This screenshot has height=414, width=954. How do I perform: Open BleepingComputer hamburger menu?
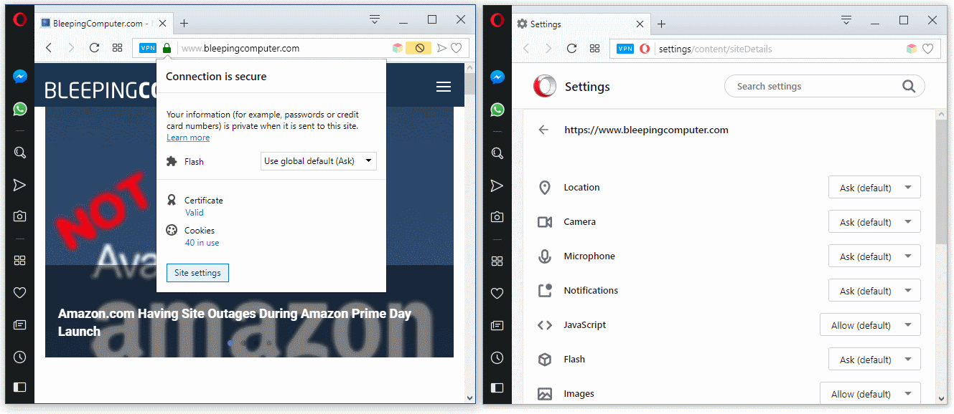click(x=444, y=87)
